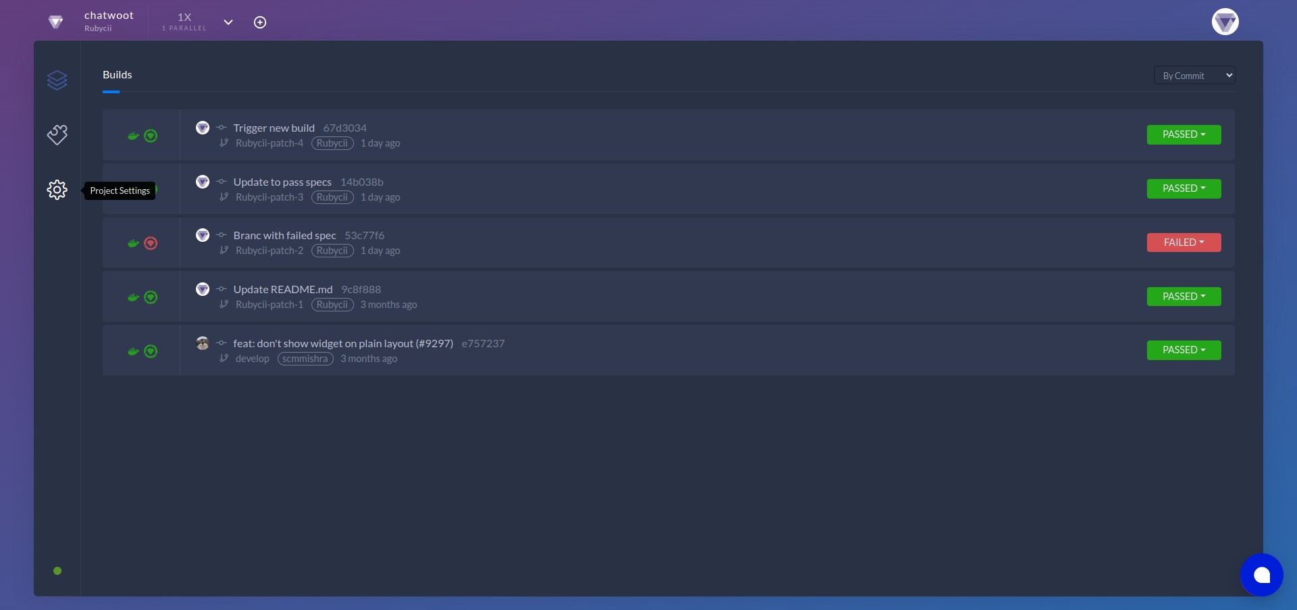Open the Builds panel icon in sidebar
Screen dimensions: 1297x610
[57, 80]
